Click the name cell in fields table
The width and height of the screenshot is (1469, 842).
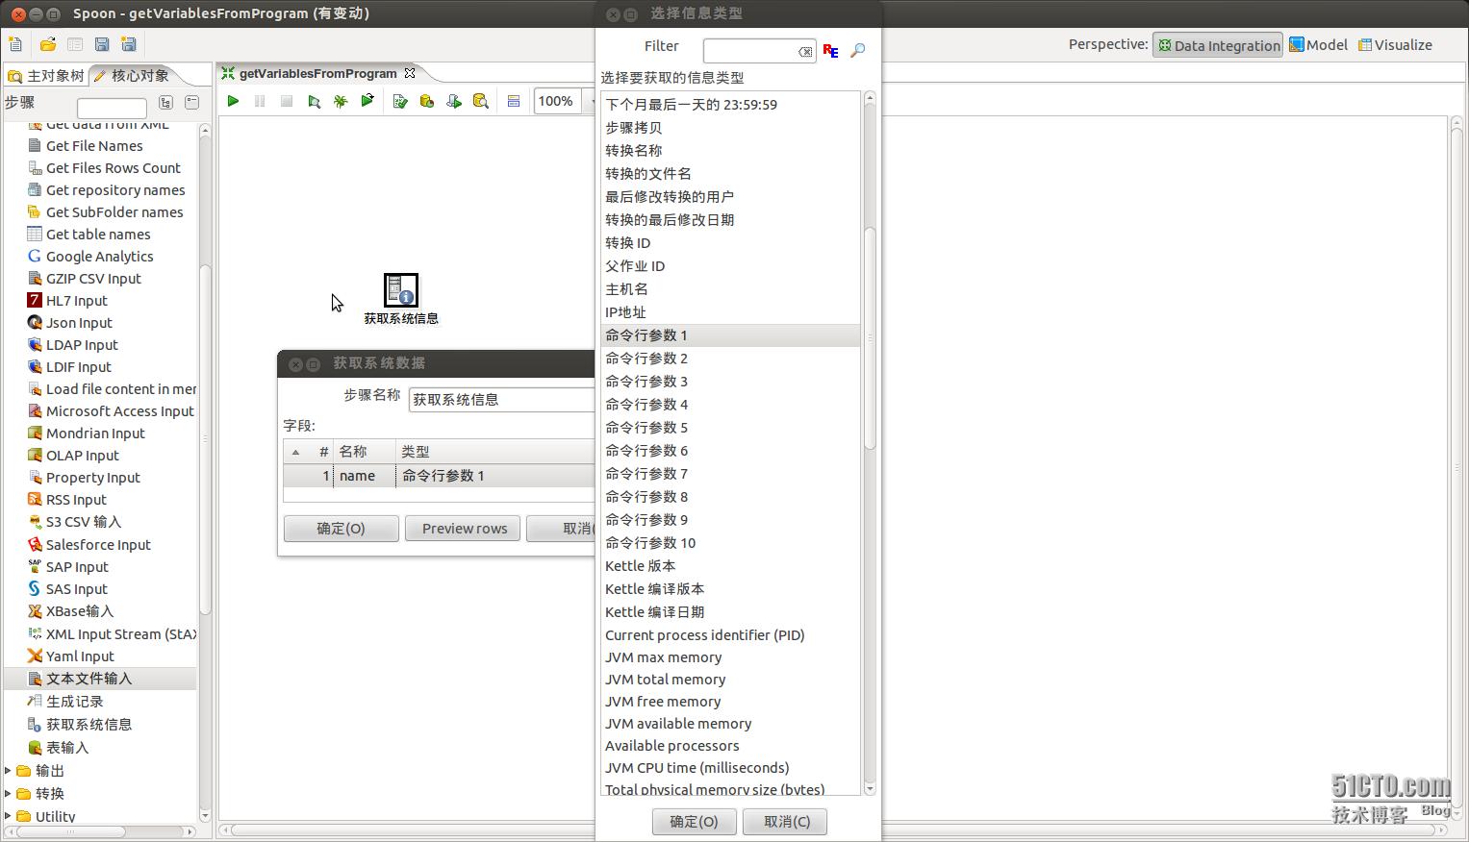click(365, 476)
